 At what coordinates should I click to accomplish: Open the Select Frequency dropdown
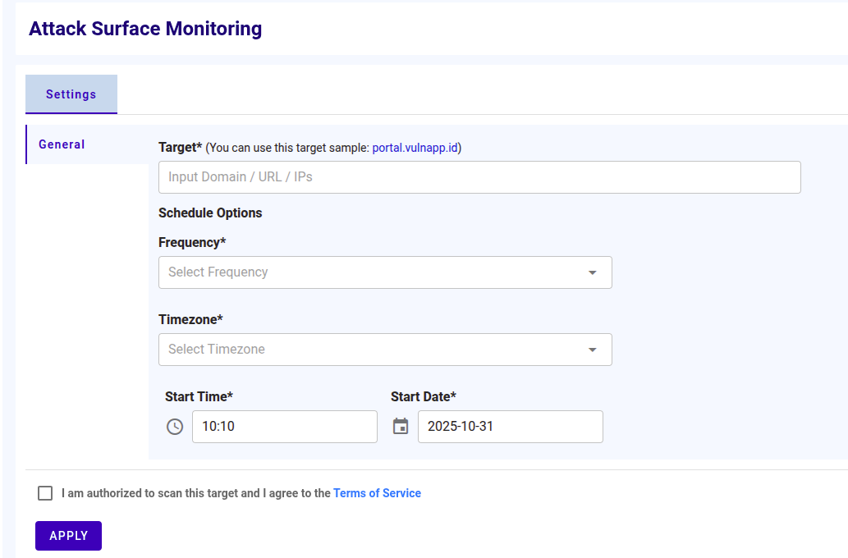pos(385,272)
